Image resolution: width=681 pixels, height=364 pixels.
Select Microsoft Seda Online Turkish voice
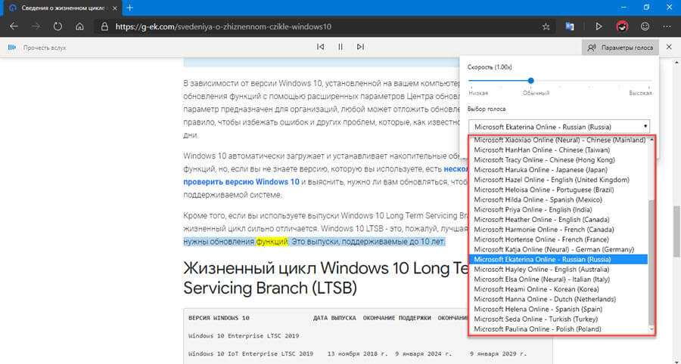(x=558, y=319)
